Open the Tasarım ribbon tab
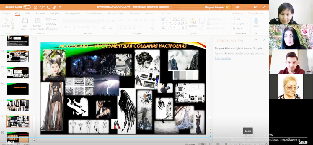Viewport: 313px width, 145px height. click(x=40, y=13)
